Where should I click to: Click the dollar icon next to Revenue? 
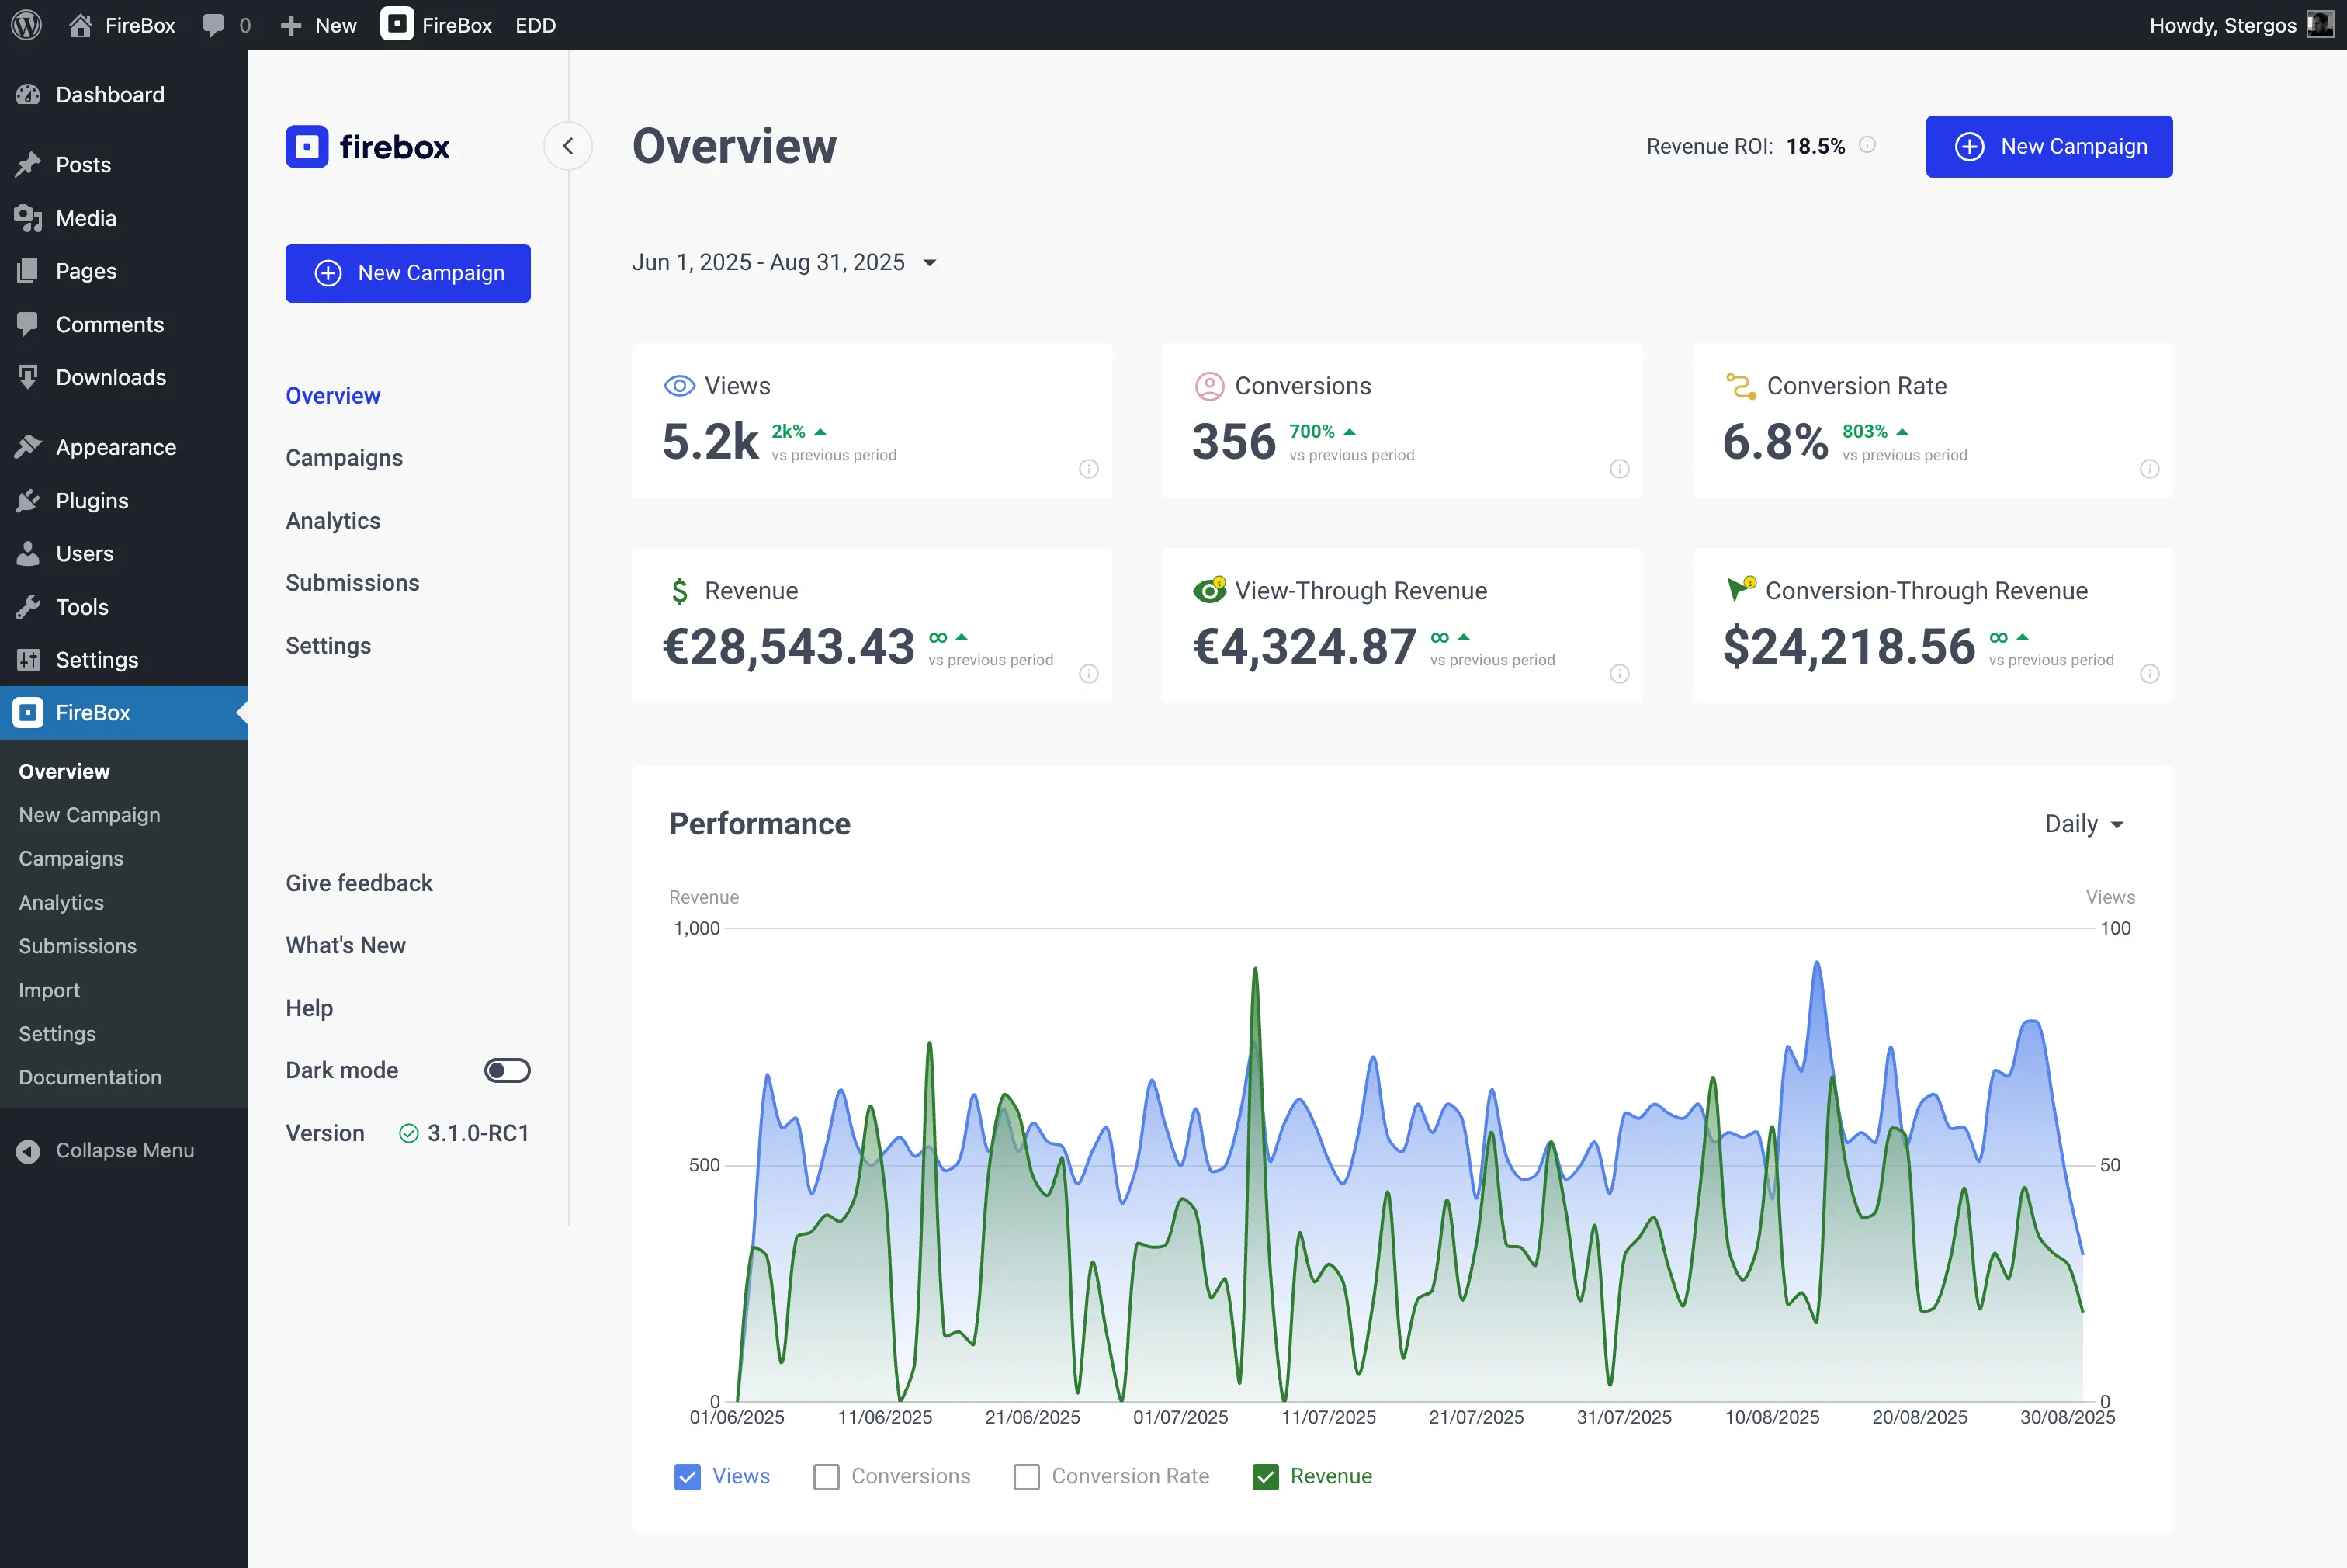click(x=680, y=591)
